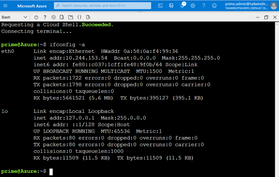This screenshot has height=177, width=279.
Task: Click the Mask:255.255.255.0 value
Action: click(191, 58)
